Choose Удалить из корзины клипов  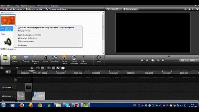[48, 35]
